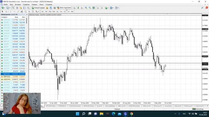This screenshot has width=209, height=117.
Task: Open the Вид menu
Action: coord(11,5)
